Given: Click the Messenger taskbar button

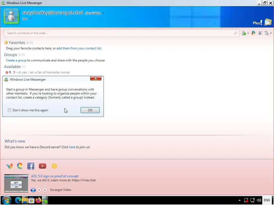Looking at the screenshot, I should pos(45,200).
